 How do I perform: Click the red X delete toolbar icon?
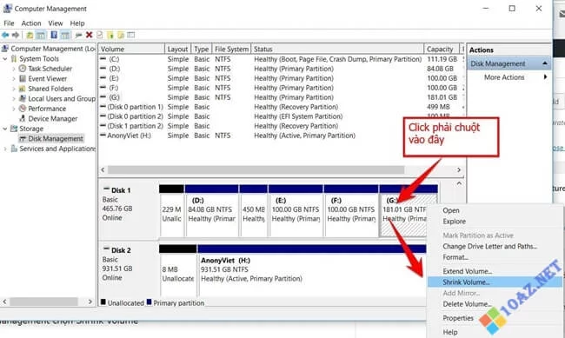pyautogui.click(x=89, y=35)
